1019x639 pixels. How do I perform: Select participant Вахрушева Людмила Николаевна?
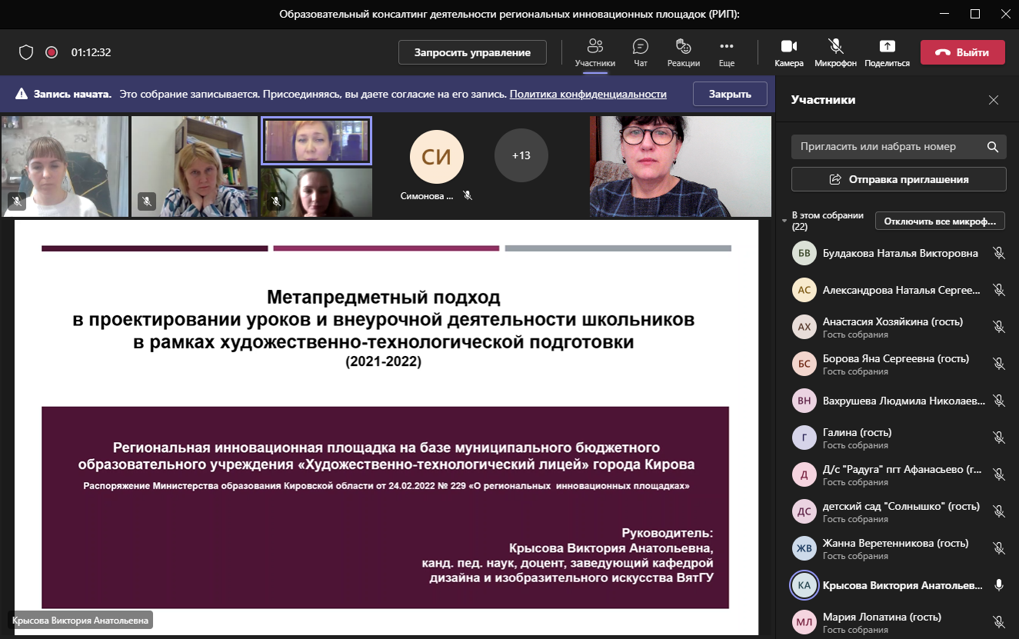pyautogui.click(x=898, y=401)
